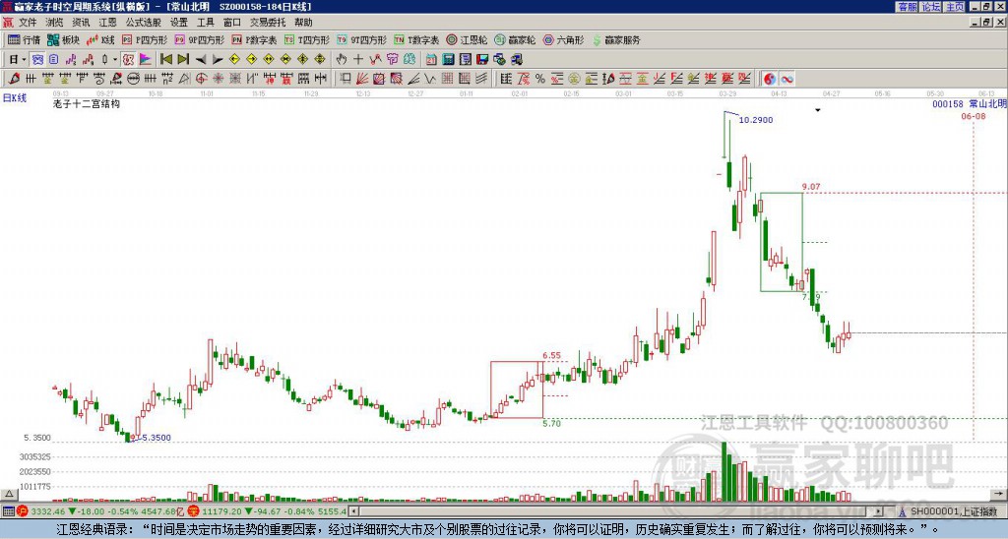Image resolution: width=1008 pixels, height=539 pixels.
Task: Step chart right with black arrow
Action: [218, 60]
